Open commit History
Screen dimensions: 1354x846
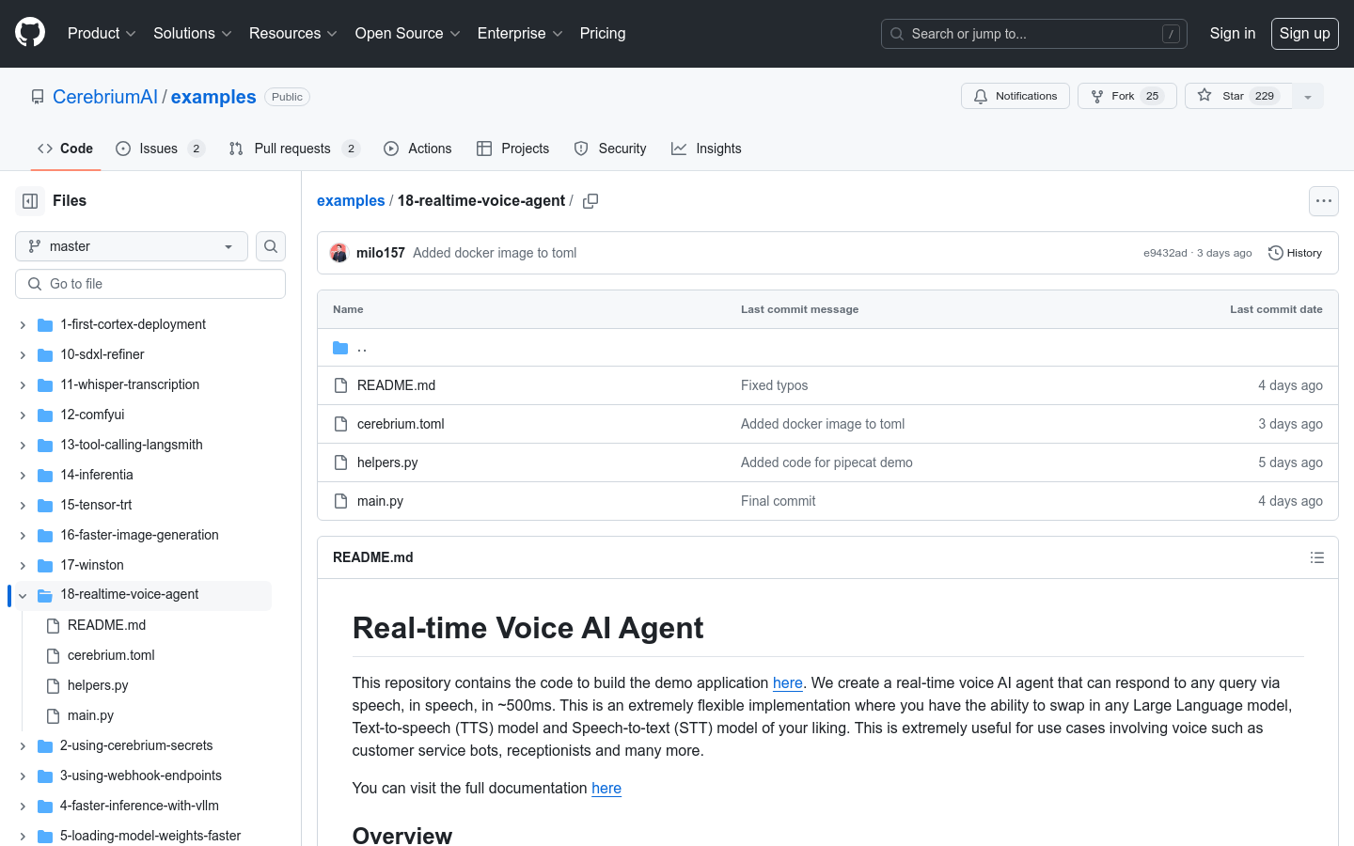coord(1296,253)
